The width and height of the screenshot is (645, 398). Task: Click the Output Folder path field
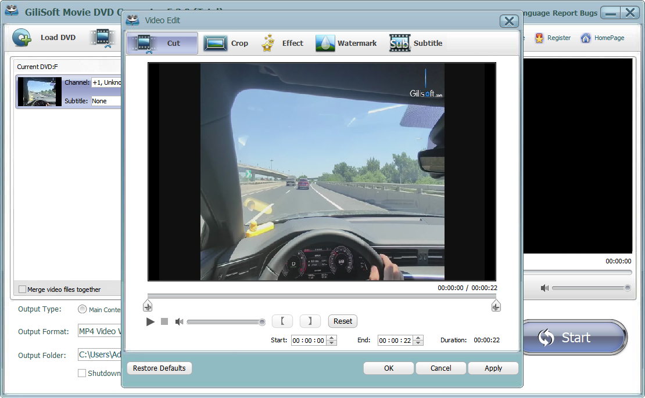[99, 354]
